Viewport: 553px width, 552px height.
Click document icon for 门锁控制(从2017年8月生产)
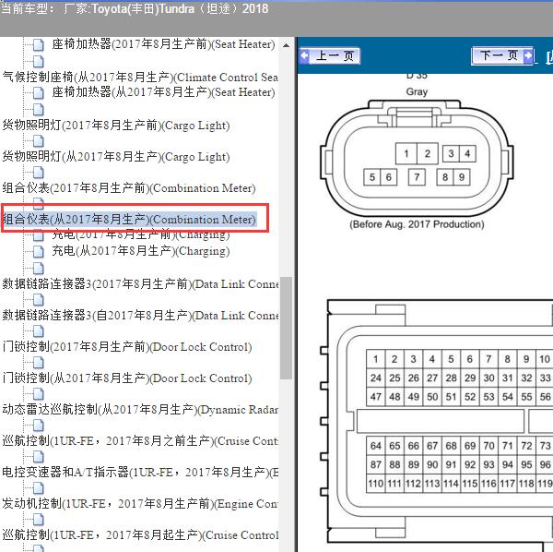[38, 363]
